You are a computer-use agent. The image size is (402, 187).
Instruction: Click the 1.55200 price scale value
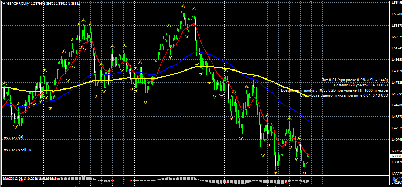(396, 14)
